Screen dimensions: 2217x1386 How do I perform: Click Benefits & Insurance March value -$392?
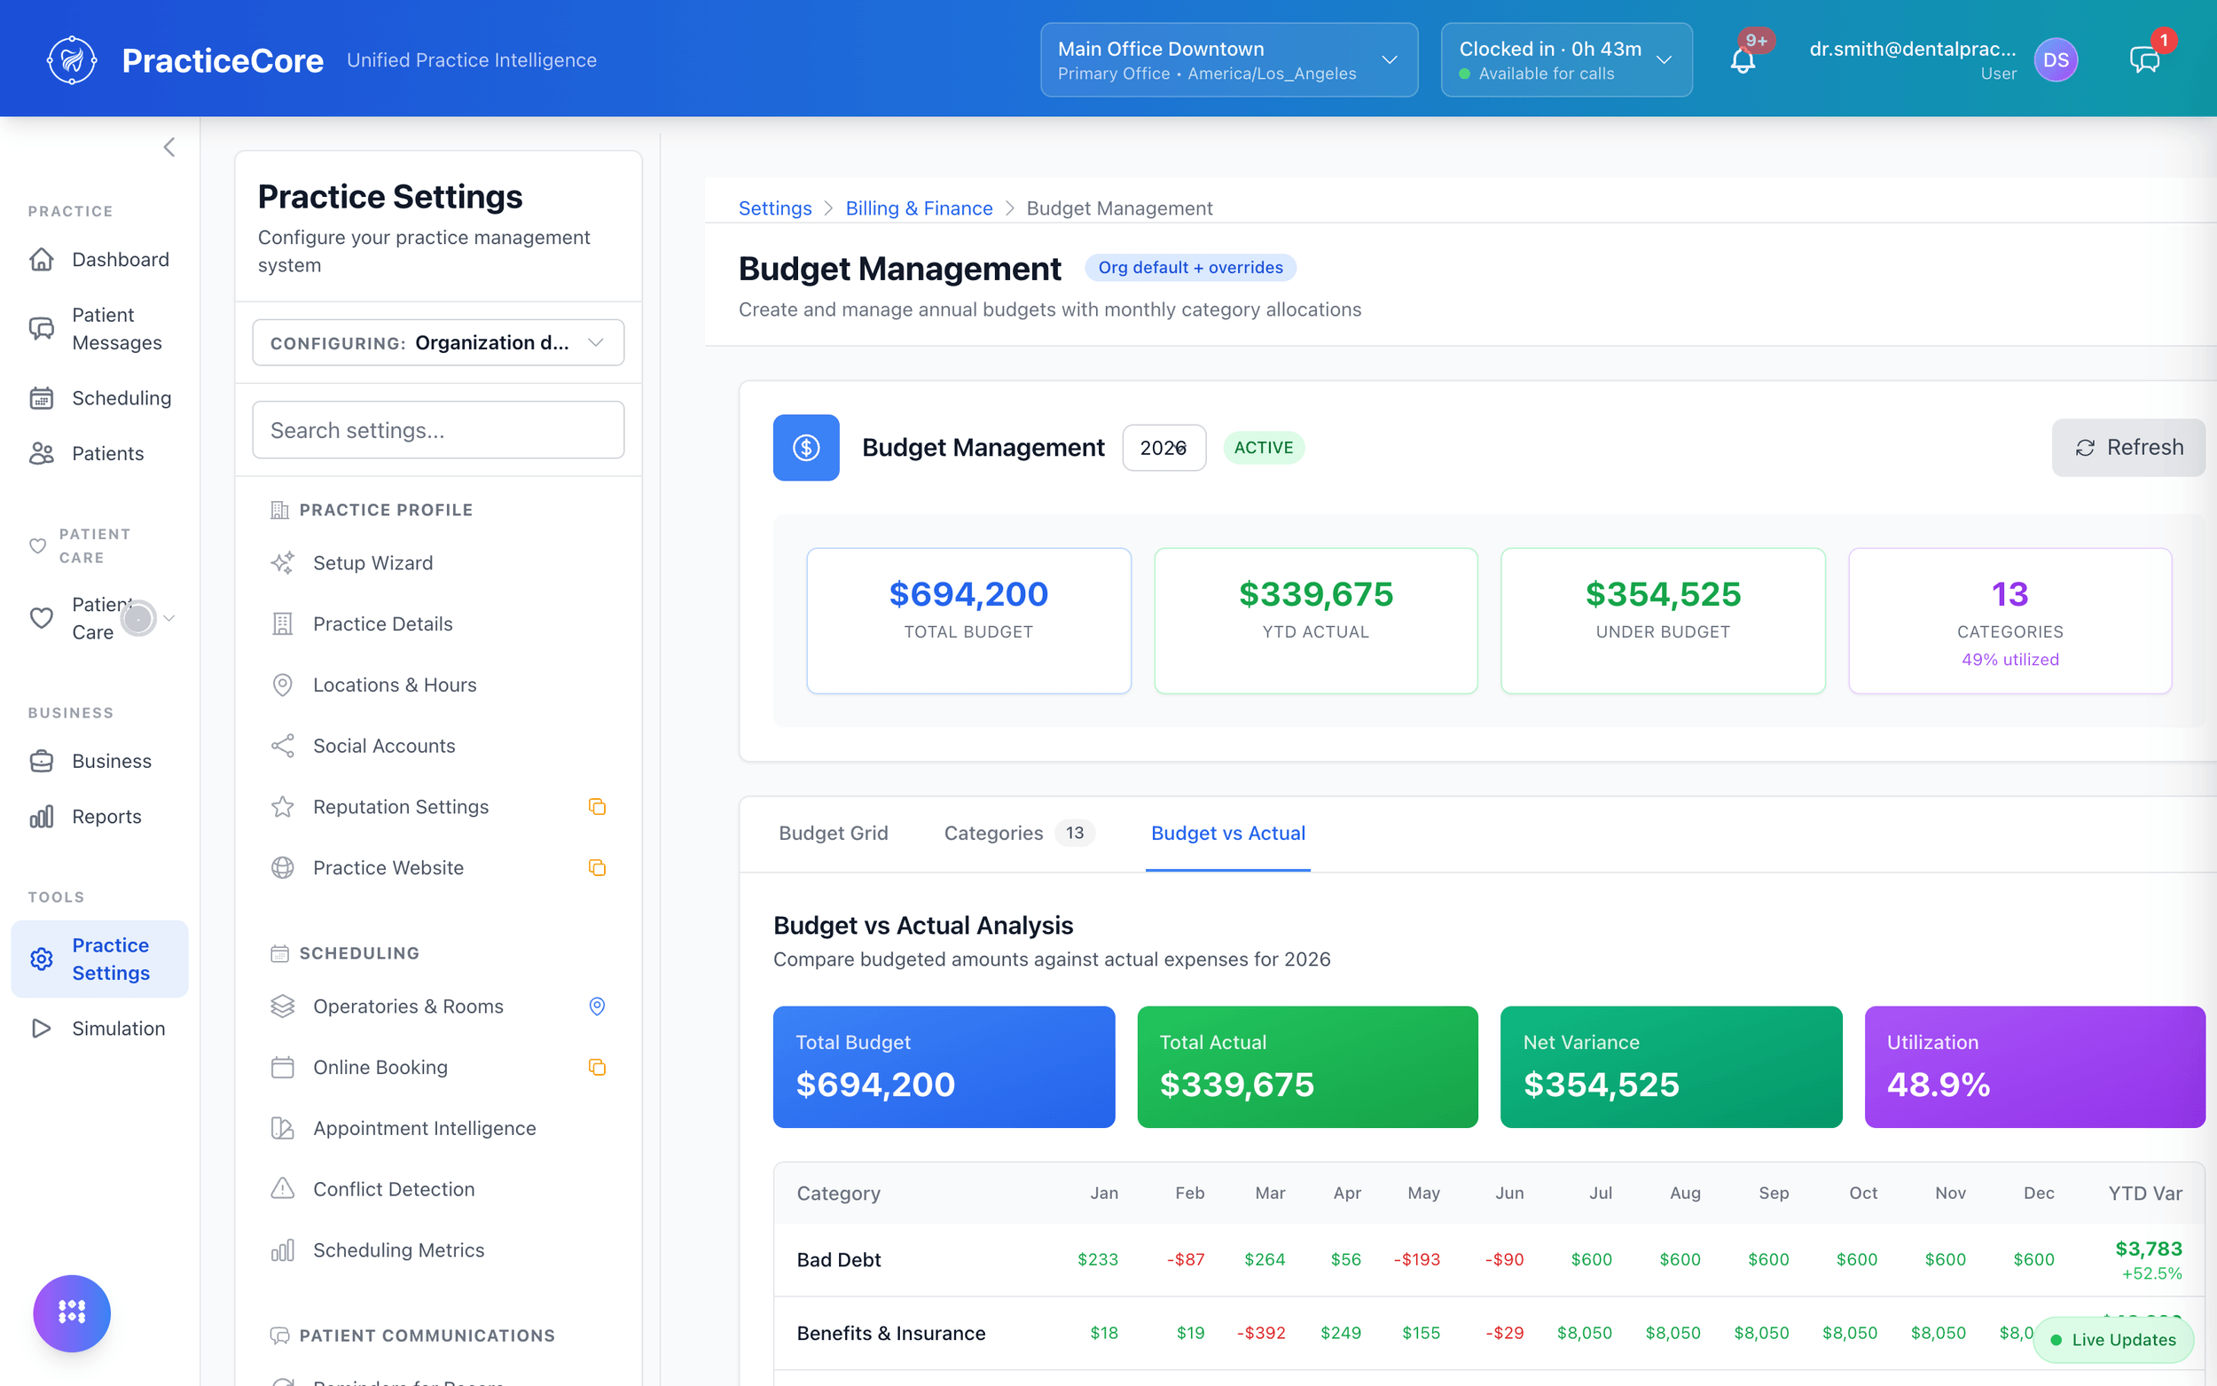[1260, 1333]
